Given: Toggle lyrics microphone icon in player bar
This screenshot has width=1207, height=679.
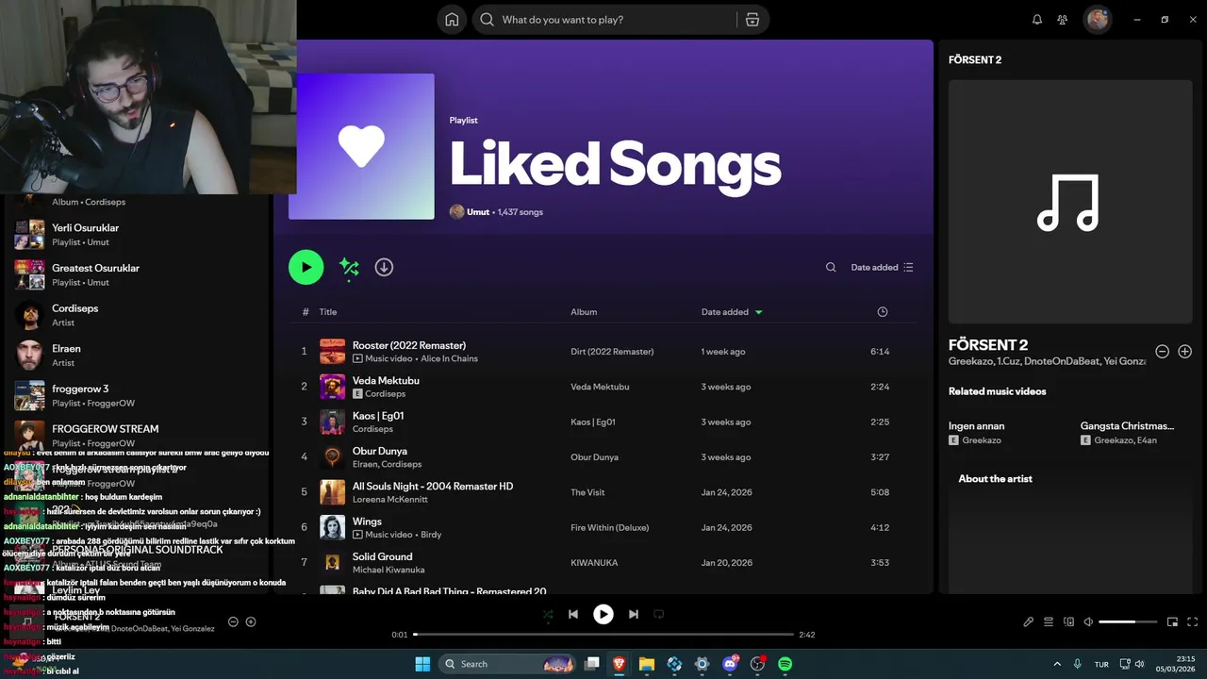Looking at the screenshot, I should (1029, 621).
